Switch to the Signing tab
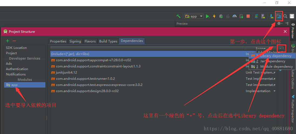 click(75, 41)
